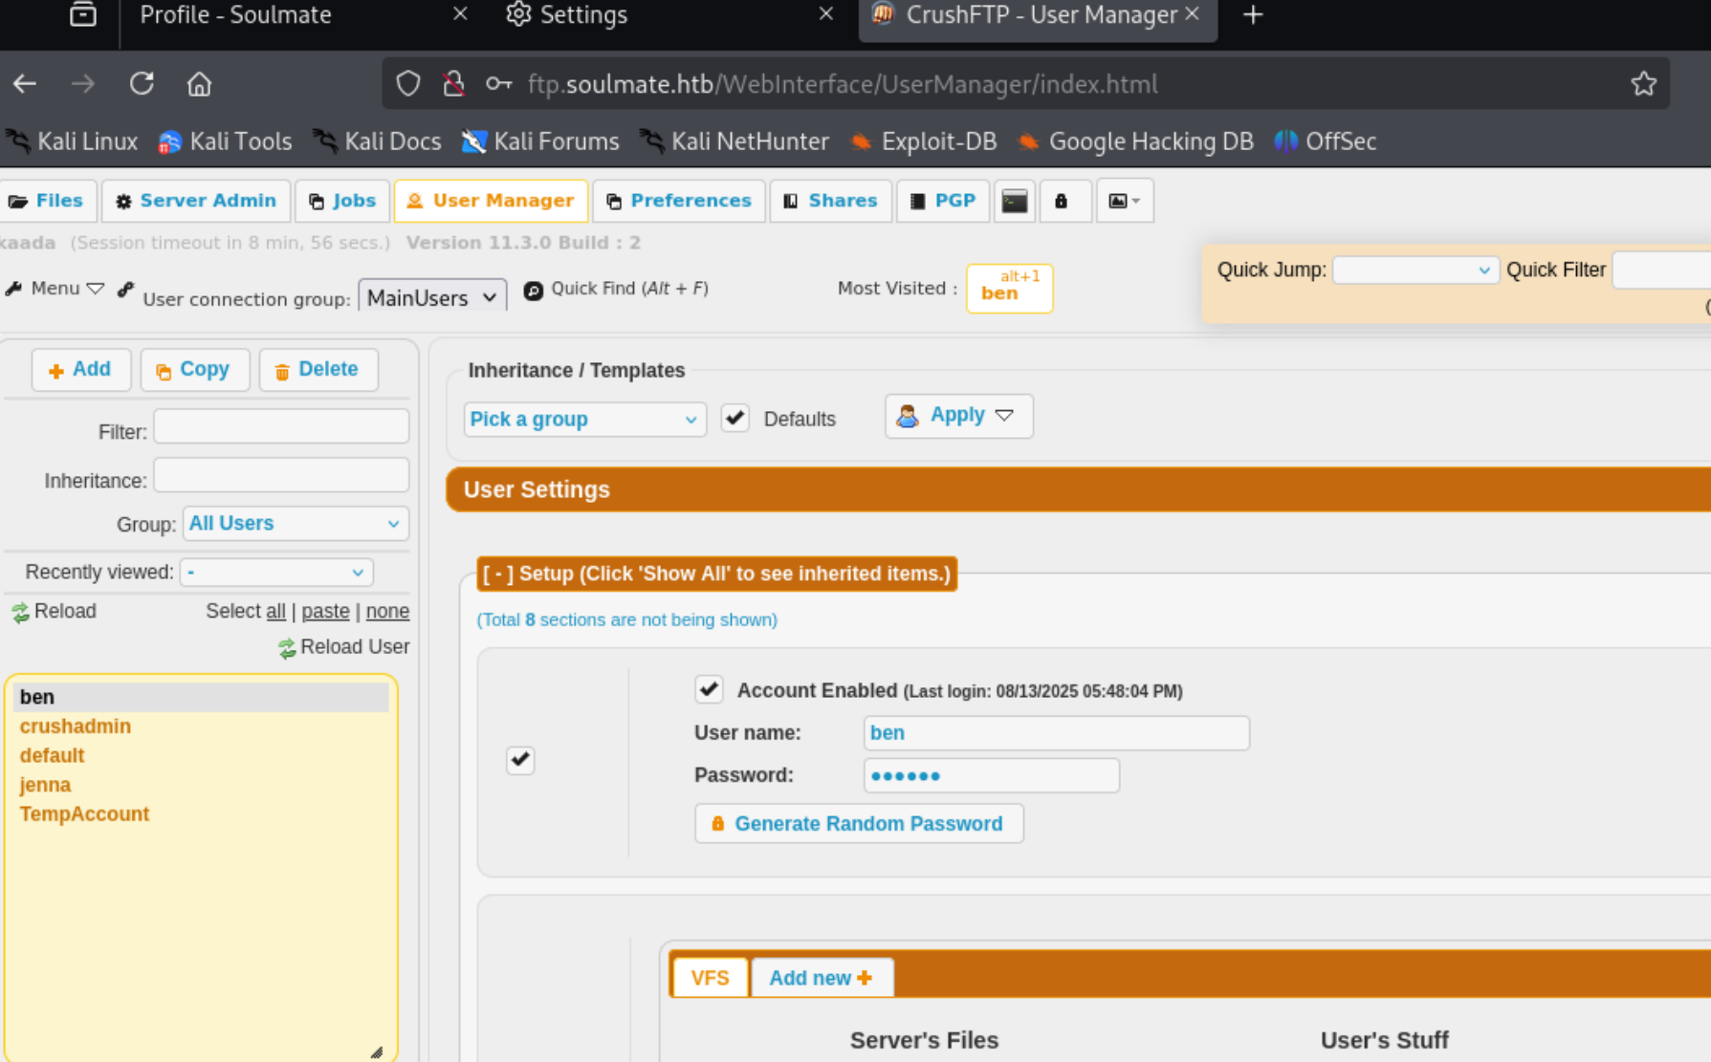Click the green Reload User icon

point(287,649)
